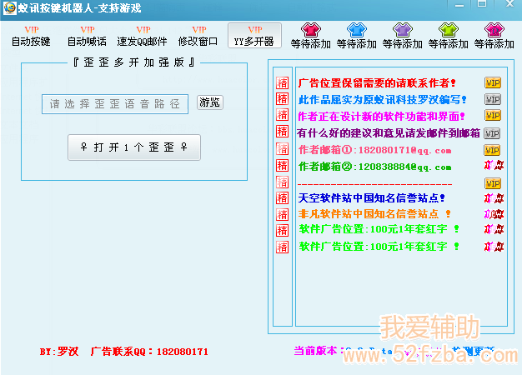Click the VIP badge beside 广告位置保留 line

(493, 82)
